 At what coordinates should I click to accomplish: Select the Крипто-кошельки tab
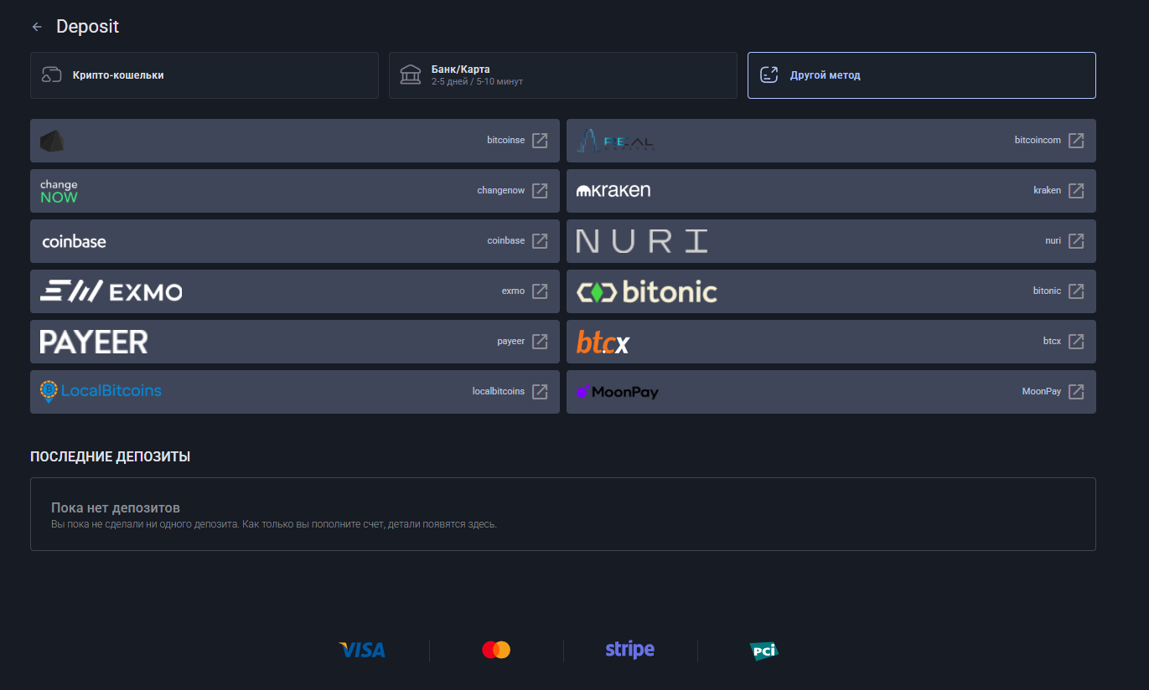coord(204,75)
